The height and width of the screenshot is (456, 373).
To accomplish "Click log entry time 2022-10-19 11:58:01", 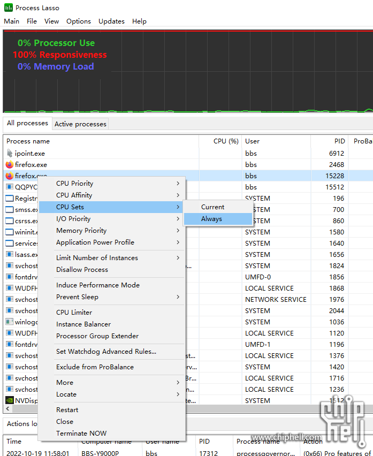I will click(38, 453).
